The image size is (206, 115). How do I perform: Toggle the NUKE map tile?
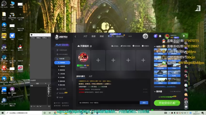click(174, 74)
